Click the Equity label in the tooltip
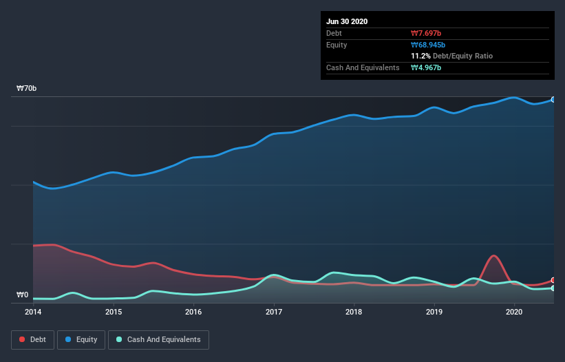Viewport: 565px width, 362px height. tap(337, 45)
